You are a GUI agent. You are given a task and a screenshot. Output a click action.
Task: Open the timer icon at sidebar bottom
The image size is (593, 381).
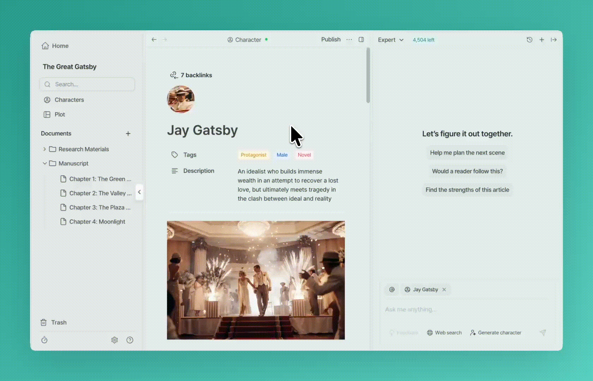pyautogui.click(x=44, y=340)
